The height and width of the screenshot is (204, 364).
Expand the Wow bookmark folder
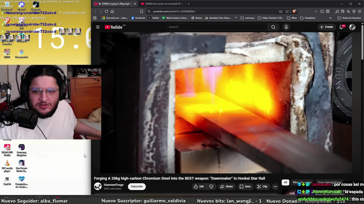click(292, 18)
